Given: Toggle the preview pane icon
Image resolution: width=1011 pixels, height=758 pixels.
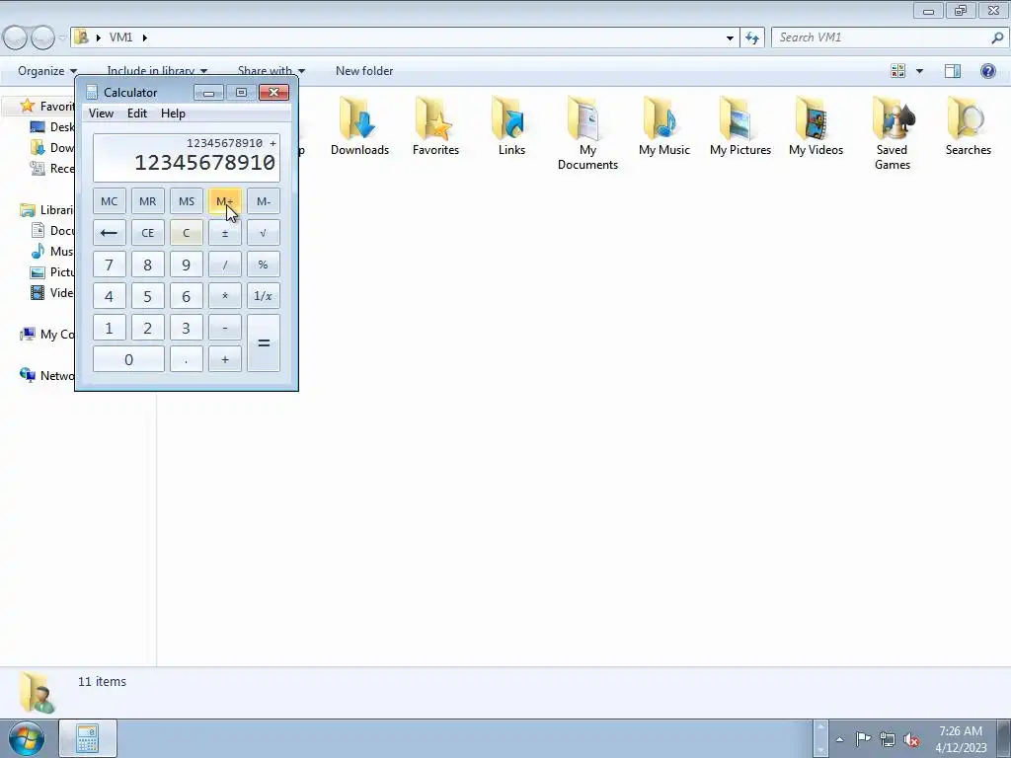Looking at the screenshot, I should click(x=953, y=71).
